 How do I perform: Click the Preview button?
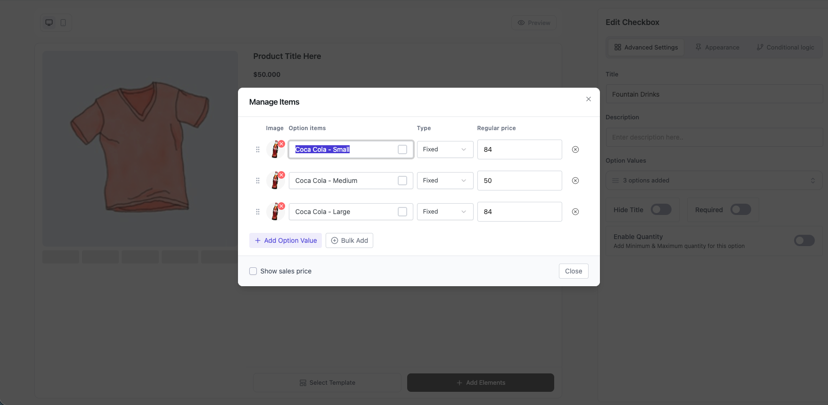coord(534,23)
